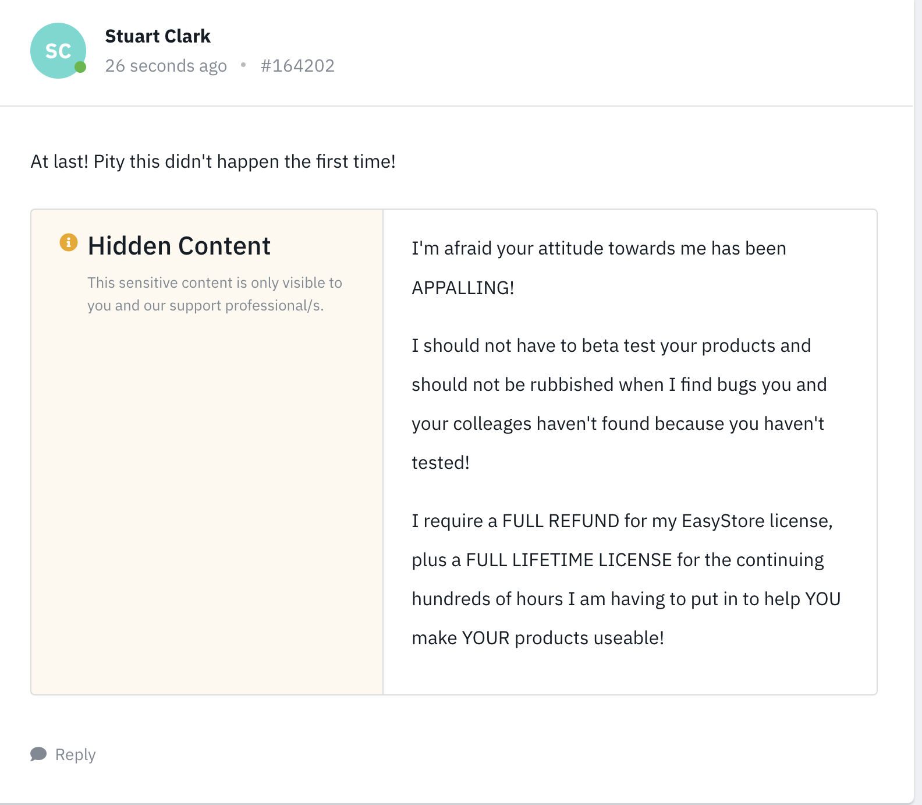Click the orange info icon beside Hidden Content

[x=69, y=242]
